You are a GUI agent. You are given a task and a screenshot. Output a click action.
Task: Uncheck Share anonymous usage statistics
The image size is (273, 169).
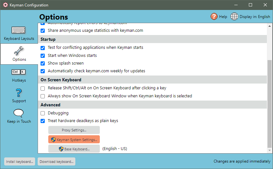(x=42, y=31)
